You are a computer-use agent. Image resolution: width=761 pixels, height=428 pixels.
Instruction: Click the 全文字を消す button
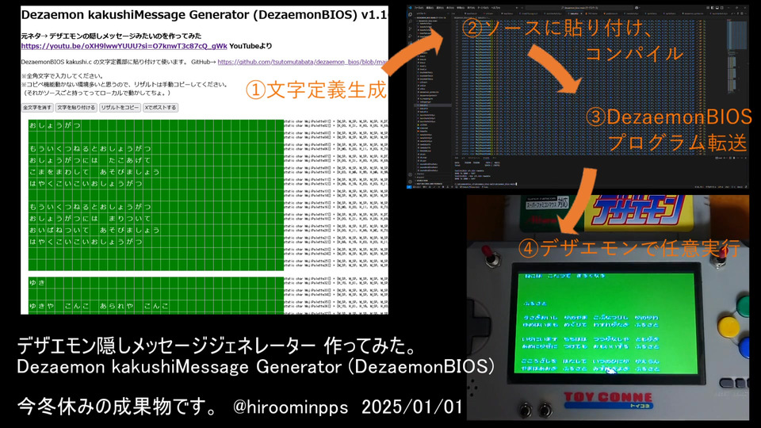click(x=37, y=108)
